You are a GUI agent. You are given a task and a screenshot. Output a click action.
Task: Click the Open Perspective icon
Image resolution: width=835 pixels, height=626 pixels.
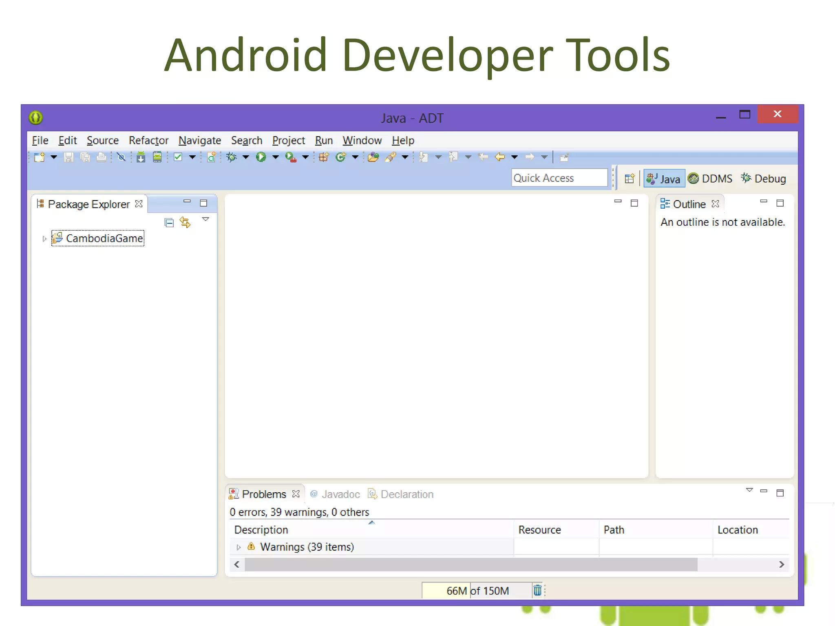(x=630, y=179)
